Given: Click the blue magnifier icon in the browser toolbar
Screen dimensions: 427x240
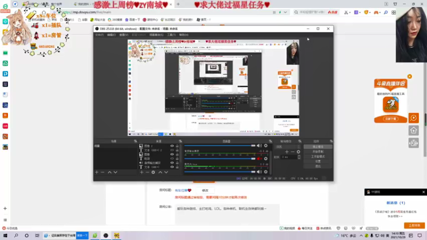Looking at the screenshot, I should (386, 12).
